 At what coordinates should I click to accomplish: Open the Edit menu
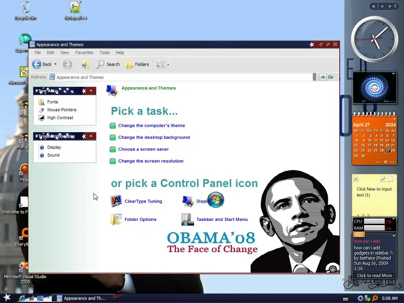pos(50,52)
